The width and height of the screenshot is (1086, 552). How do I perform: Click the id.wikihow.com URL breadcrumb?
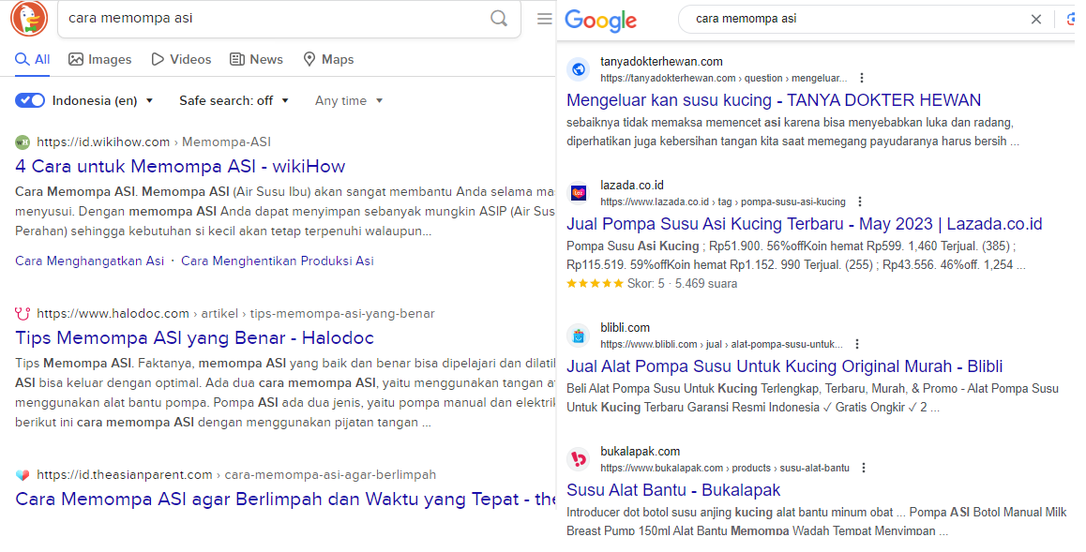click(x=154, y=142)
